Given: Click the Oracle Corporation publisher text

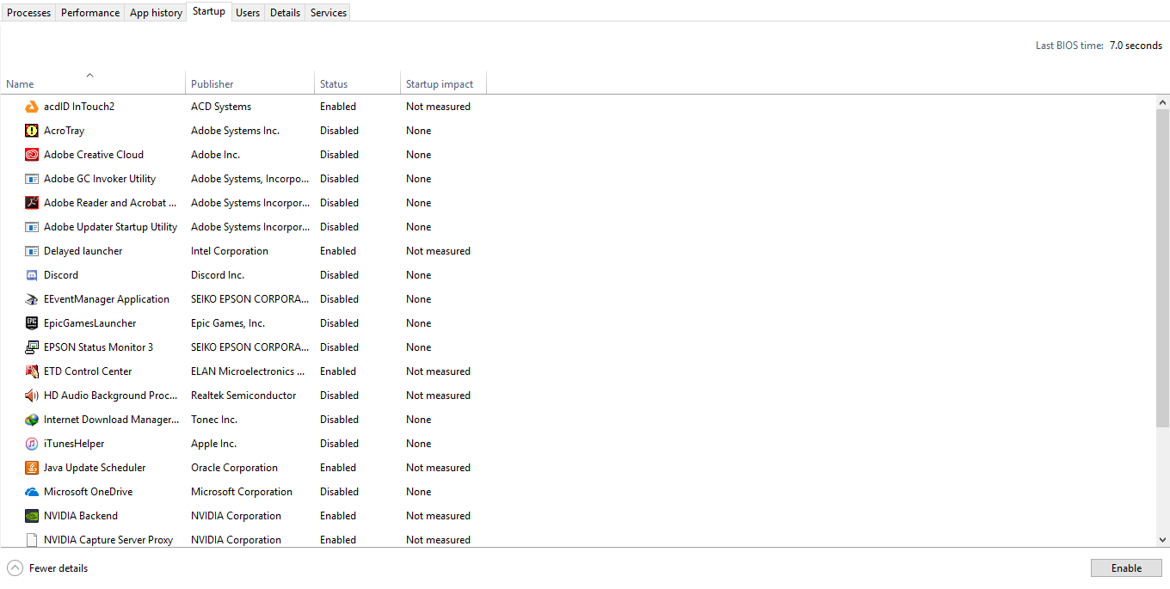Looking at the screenshot, I should point(234,468).
